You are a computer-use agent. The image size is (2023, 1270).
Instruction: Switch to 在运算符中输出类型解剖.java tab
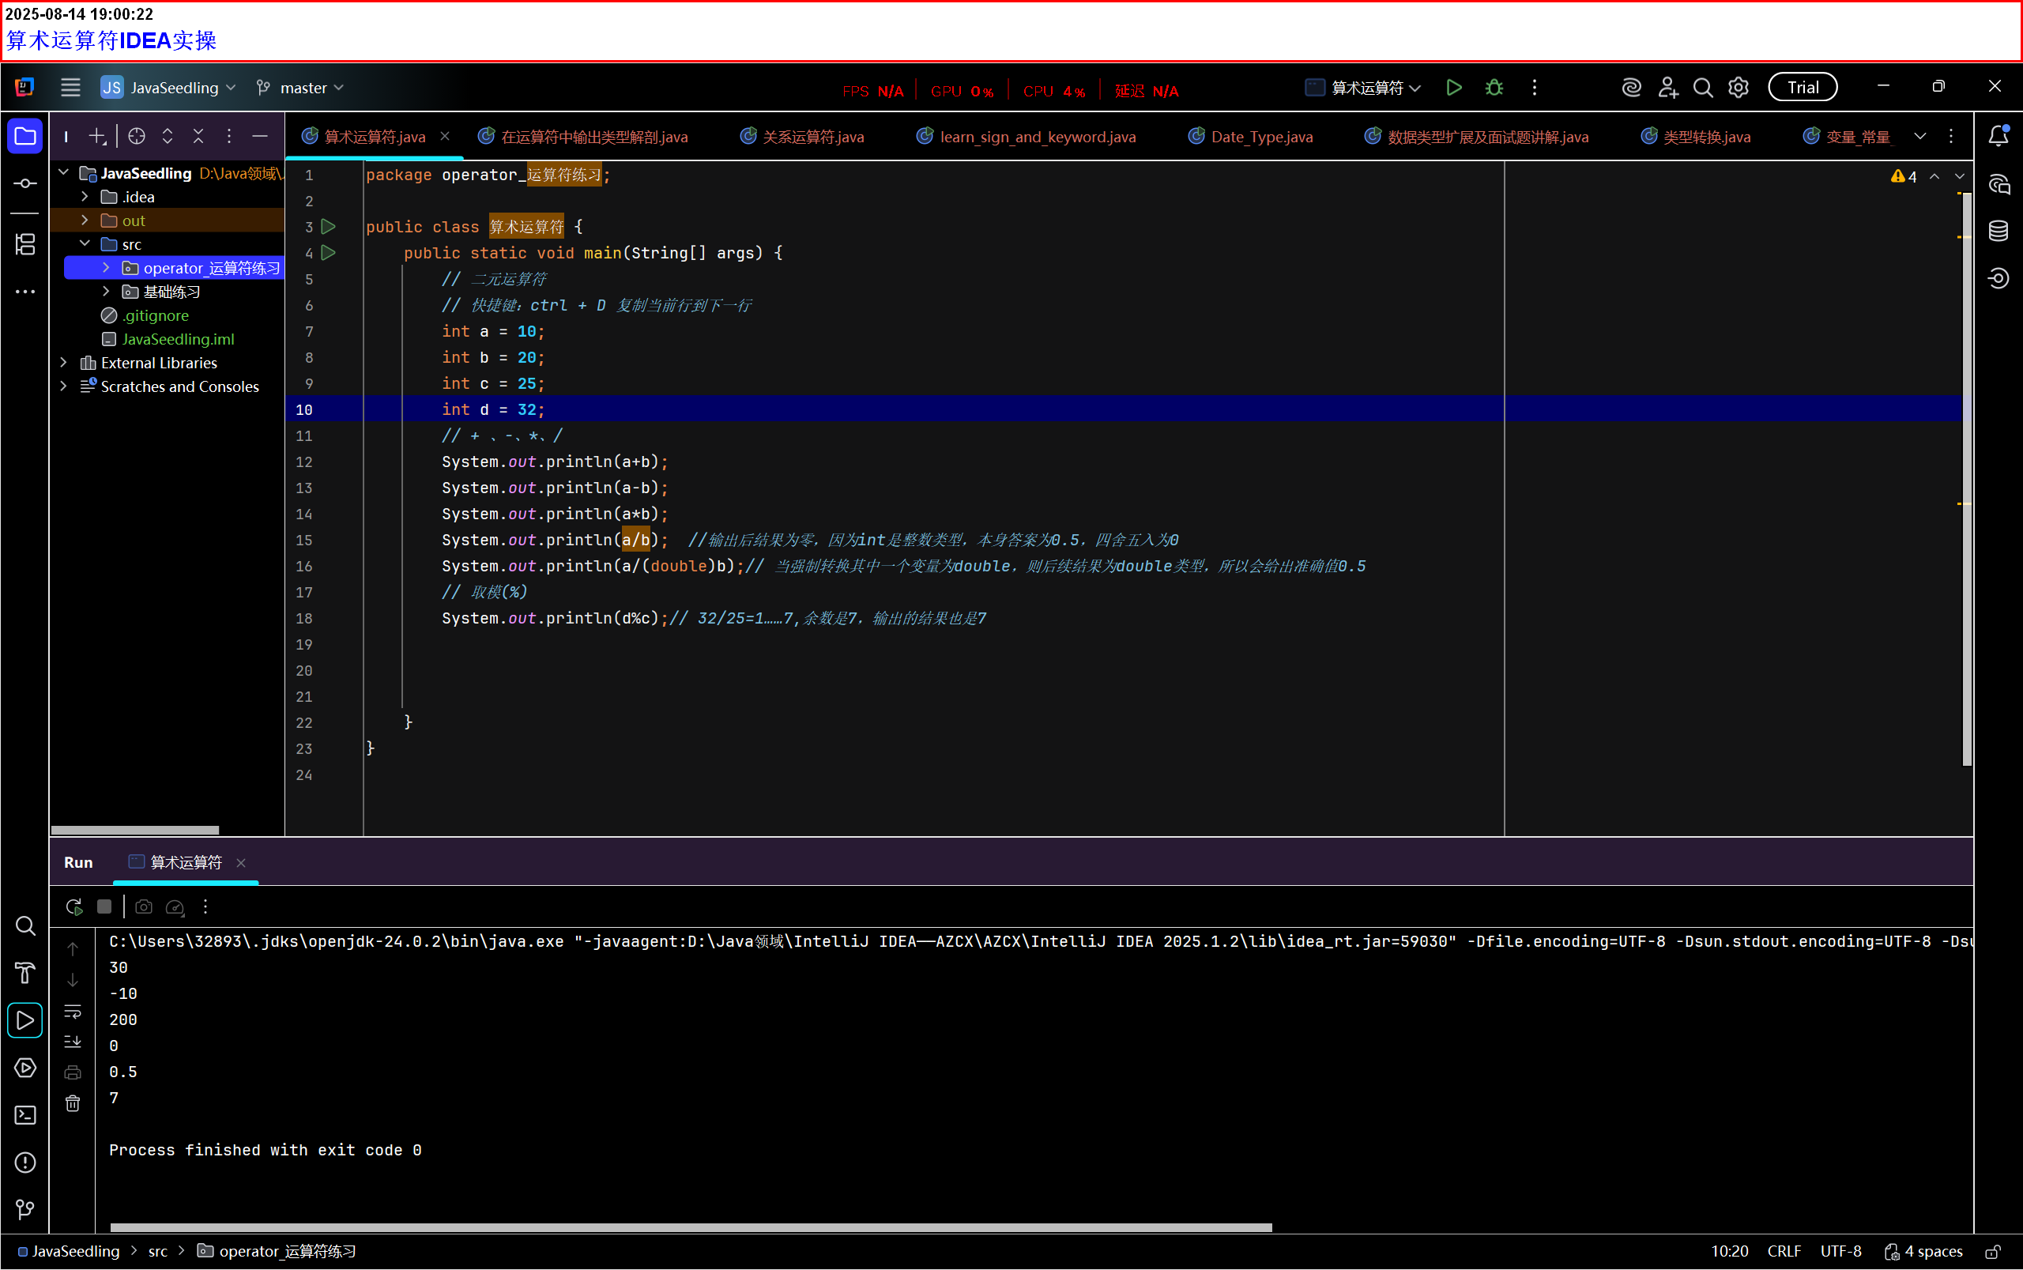[x=584, y=137]
